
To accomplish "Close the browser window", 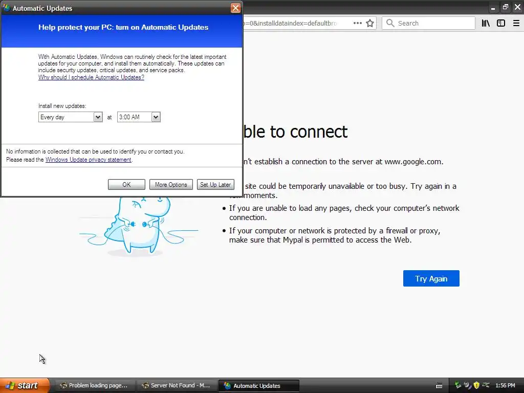I will (517, 7).
